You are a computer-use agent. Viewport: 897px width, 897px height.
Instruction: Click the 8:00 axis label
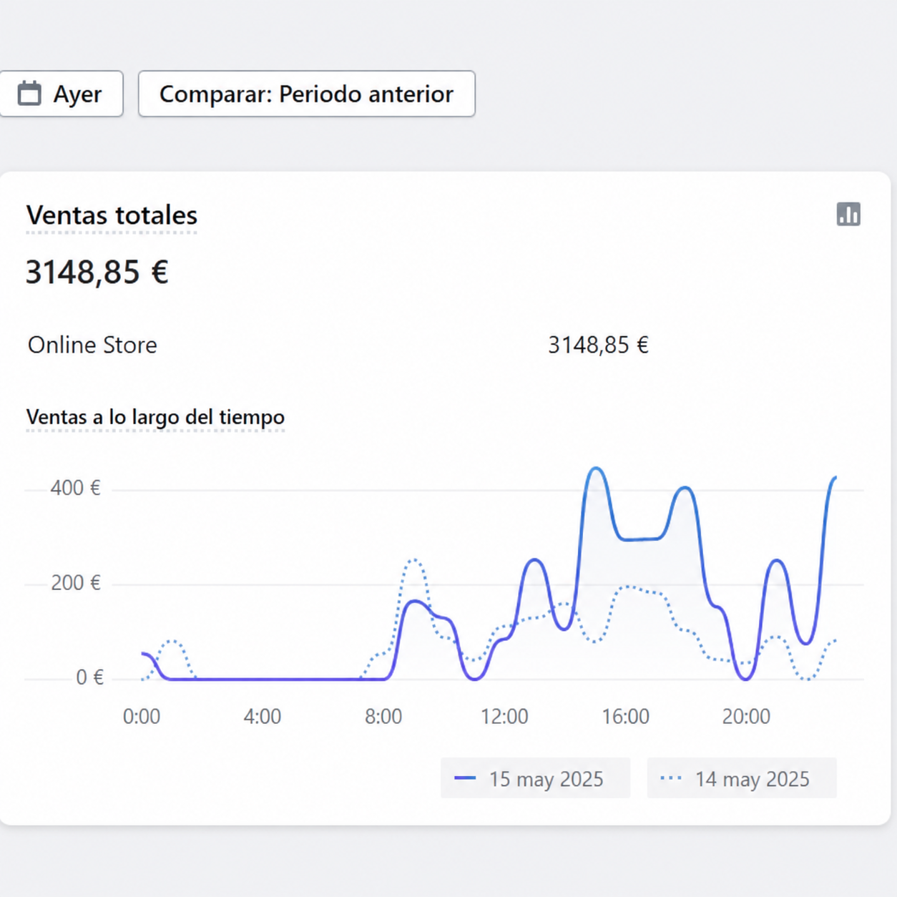(383, 716)
